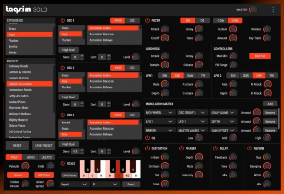This screenshot has height=194, width=284.
Task: Click the Mod Rev button
Action: [260, 56]
